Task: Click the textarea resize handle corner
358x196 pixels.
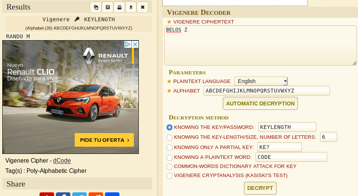Action: pos(354,63)
